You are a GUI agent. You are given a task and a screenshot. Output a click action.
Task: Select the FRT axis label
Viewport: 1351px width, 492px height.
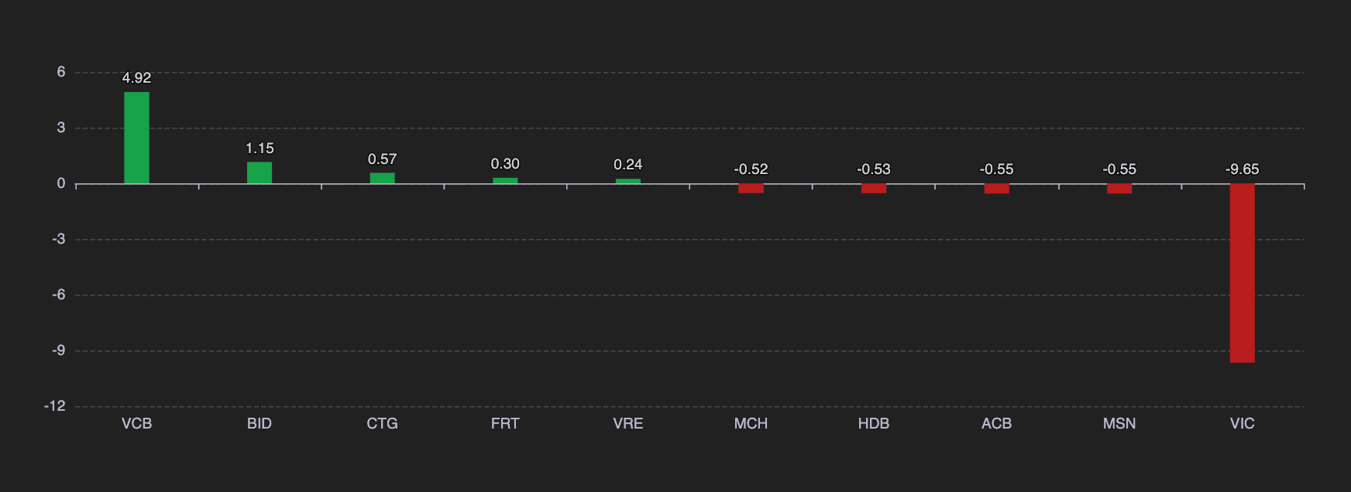[505, 424]
